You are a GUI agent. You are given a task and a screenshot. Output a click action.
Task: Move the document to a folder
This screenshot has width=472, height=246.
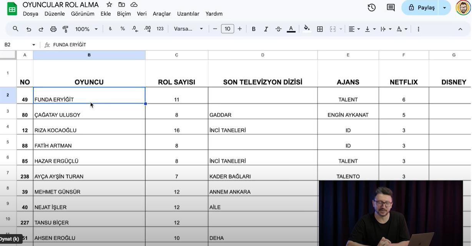[121, 5]
